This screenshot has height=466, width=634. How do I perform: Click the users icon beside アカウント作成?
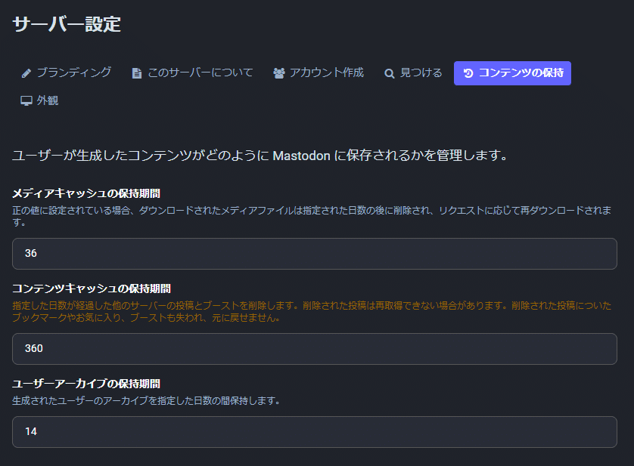pyautogui.click(x=279, y=73)
